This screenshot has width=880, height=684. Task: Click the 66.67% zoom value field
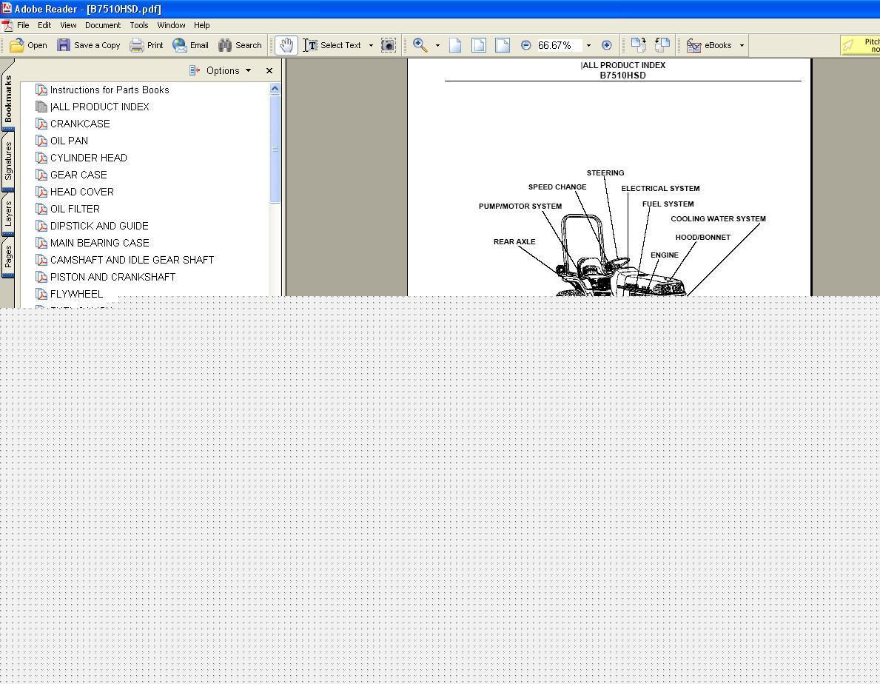pos(559,45)
